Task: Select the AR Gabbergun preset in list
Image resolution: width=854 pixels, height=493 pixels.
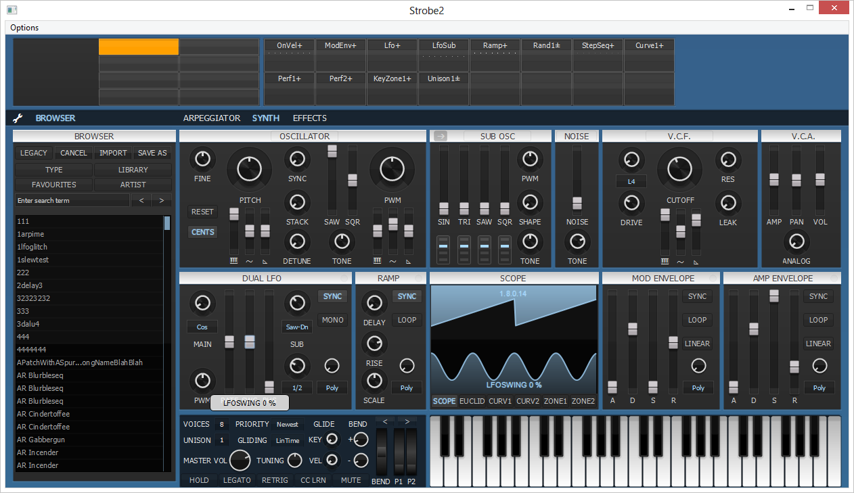Action: coord(89,440)
